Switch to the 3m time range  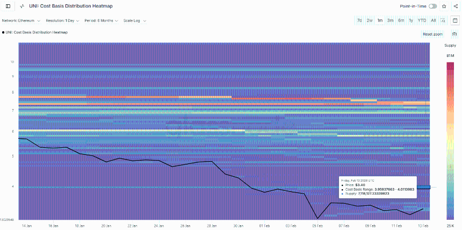391,20
